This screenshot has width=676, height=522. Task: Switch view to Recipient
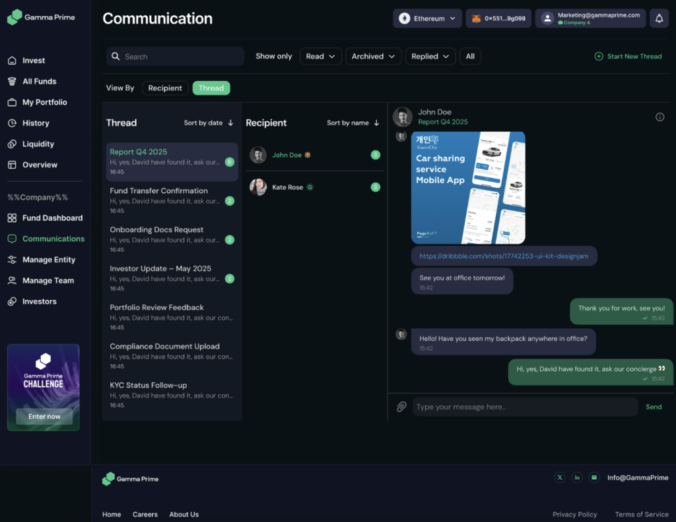[165, 88]
